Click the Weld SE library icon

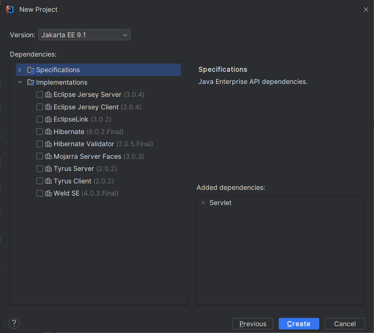coord(48,193)
